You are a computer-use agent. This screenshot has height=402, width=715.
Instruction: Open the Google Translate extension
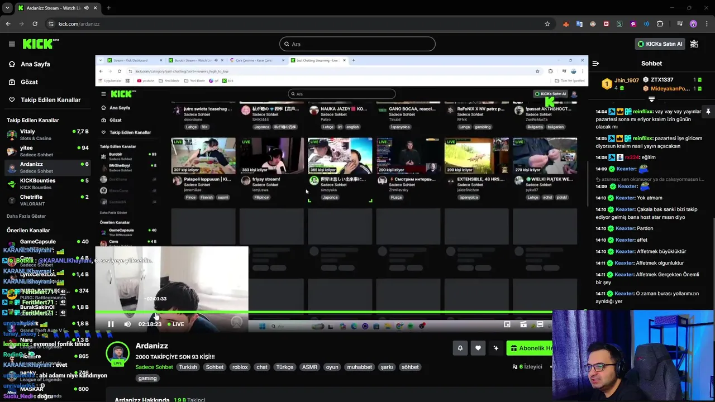(579, 24)
